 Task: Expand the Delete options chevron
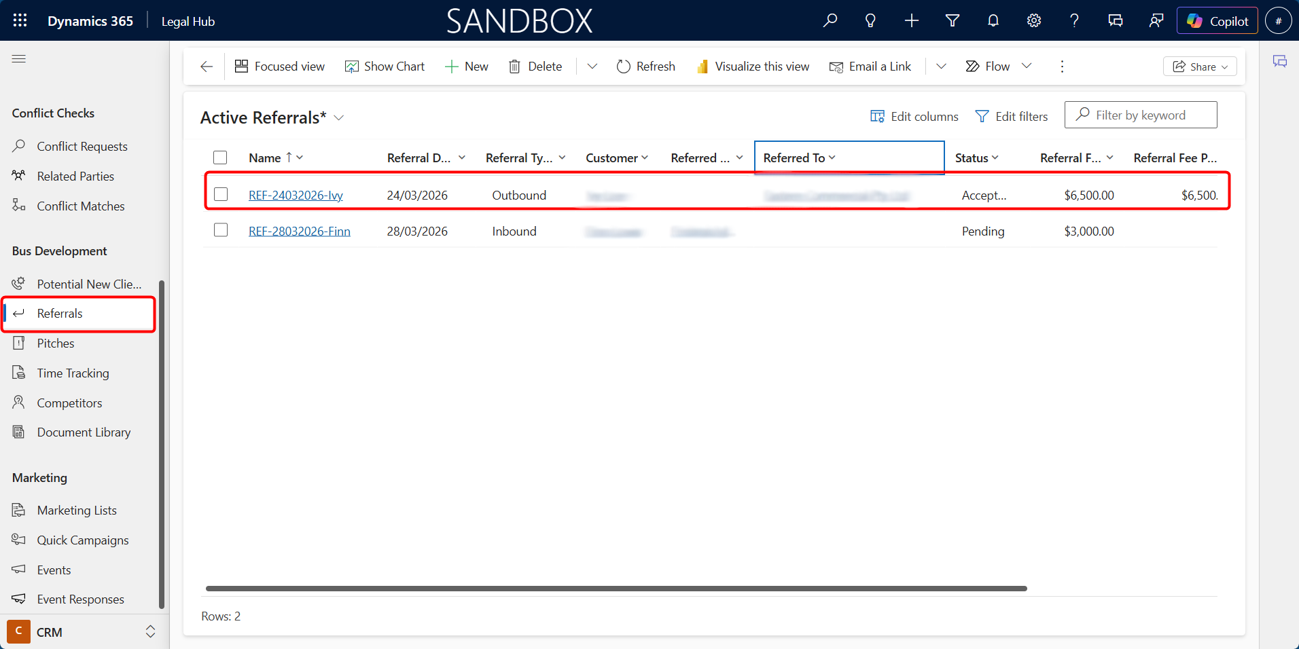click(592, 67)
